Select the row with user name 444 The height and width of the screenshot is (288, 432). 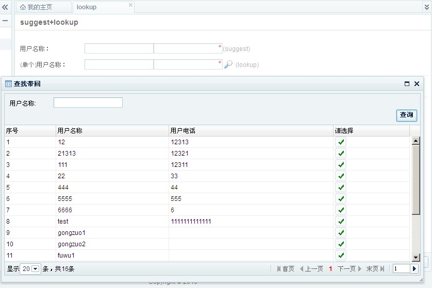(341, 187)
